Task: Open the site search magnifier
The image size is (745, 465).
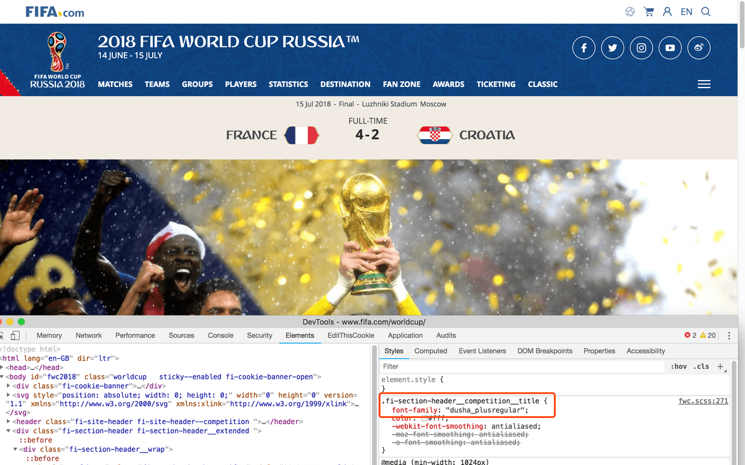Action: click(706, 12)
